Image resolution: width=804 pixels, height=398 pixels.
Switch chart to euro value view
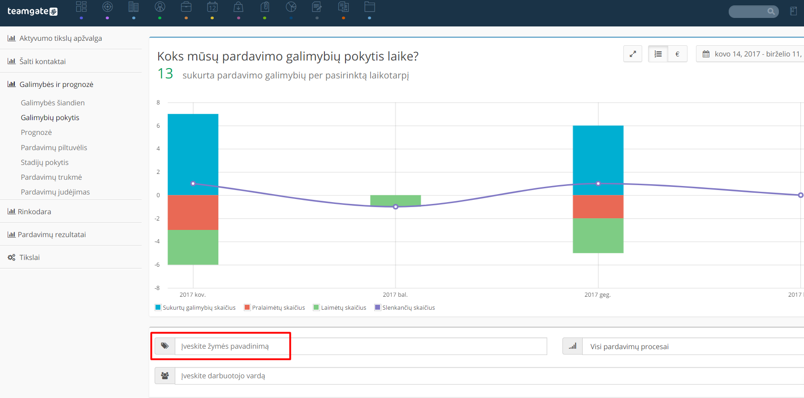[677, 54]
